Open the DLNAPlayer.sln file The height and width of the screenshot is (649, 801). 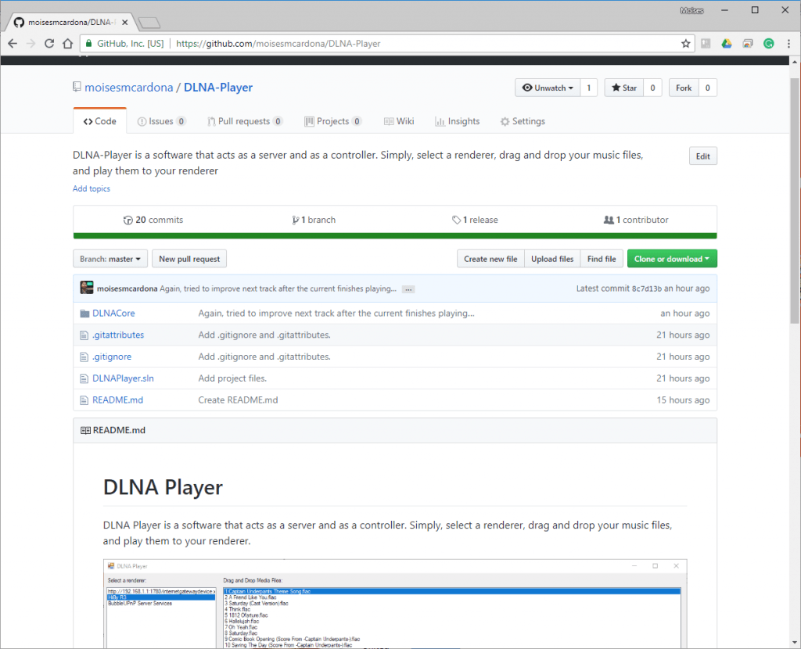[x=123, y=379]
